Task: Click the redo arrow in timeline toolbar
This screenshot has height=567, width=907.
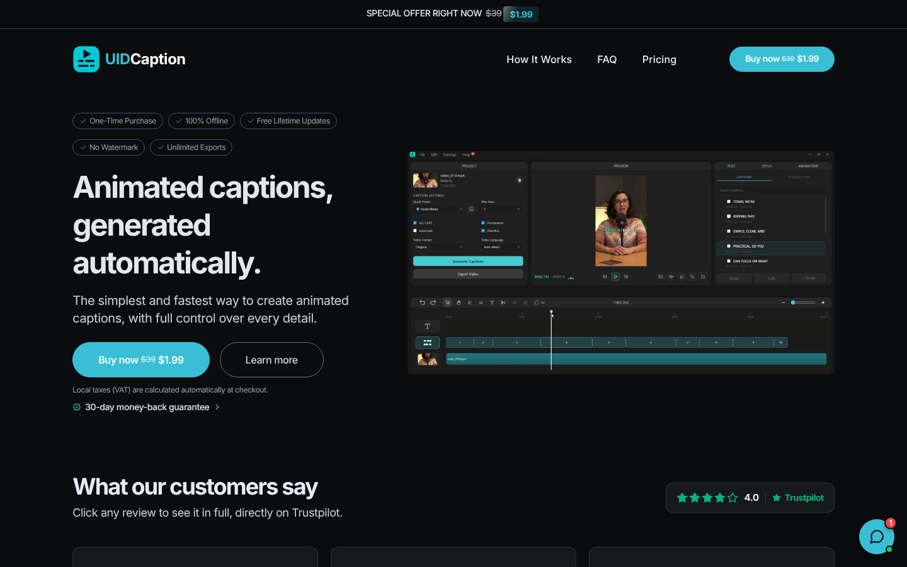Action: 433,302
